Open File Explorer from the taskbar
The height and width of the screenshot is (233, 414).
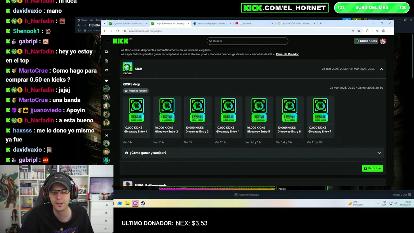click(x=127, y=203)
